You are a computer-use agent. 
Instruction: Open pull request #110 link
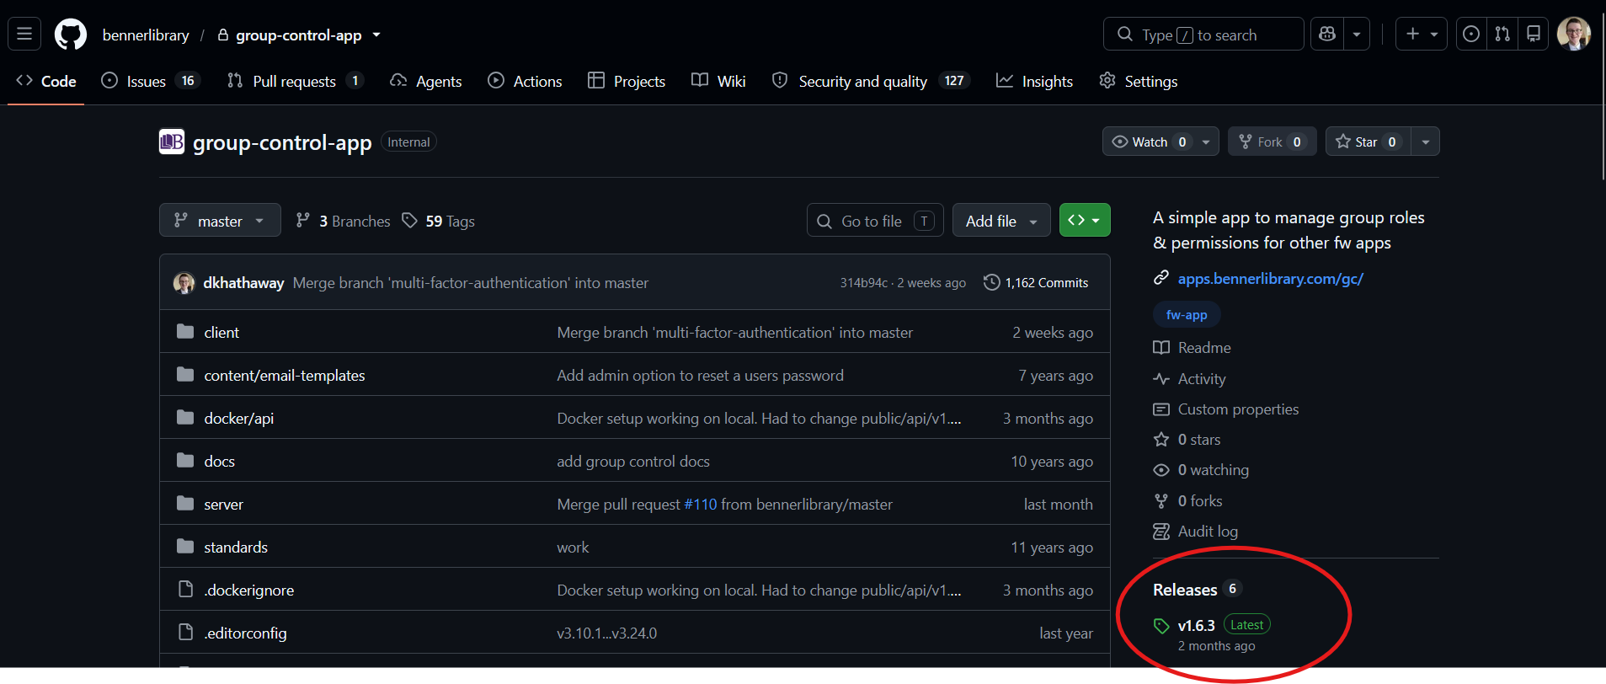point(700,504)
